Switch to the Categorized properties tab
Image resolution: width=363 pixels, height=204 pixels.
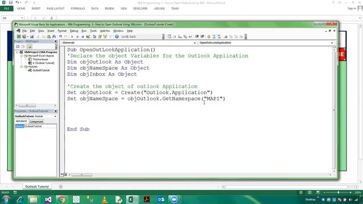36,121
